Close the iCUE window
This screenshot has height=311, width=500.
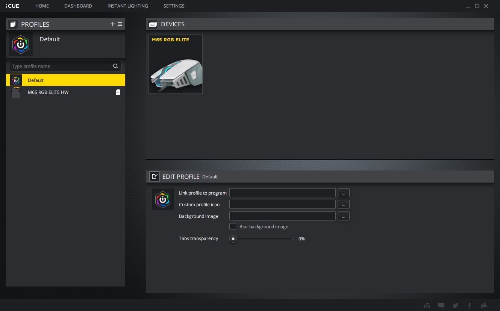tap(486, 6)
